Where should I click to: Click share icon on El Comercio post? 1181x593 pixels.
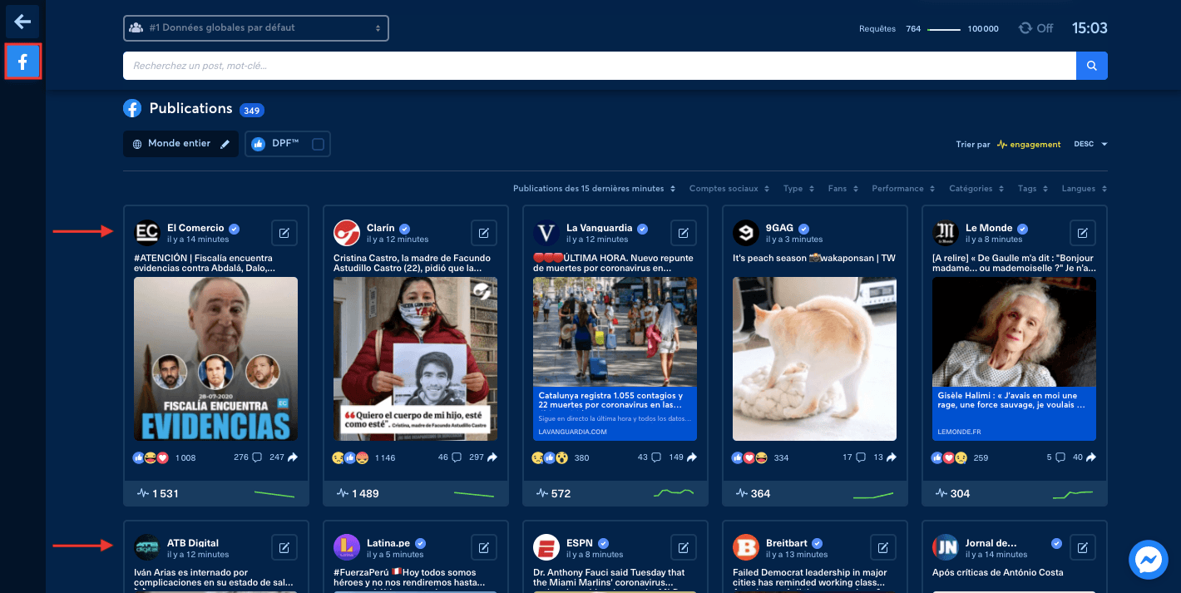click(x=293, y=457)
